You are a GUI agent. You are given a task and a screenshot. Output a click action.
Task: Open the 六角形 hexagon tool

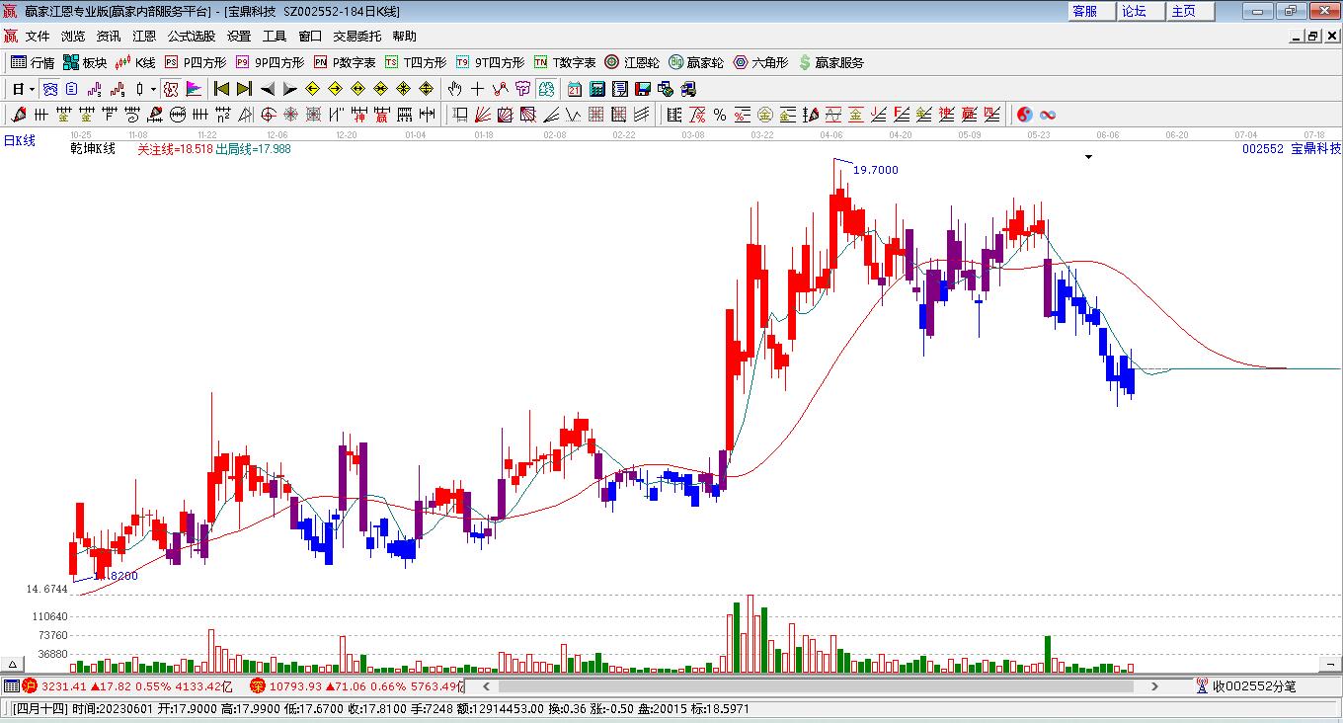[760, 62]
